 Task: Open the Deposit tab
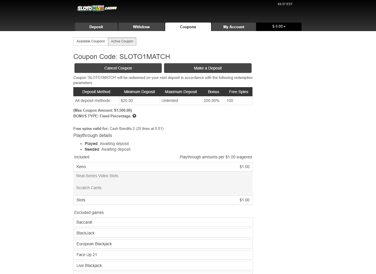96,27
